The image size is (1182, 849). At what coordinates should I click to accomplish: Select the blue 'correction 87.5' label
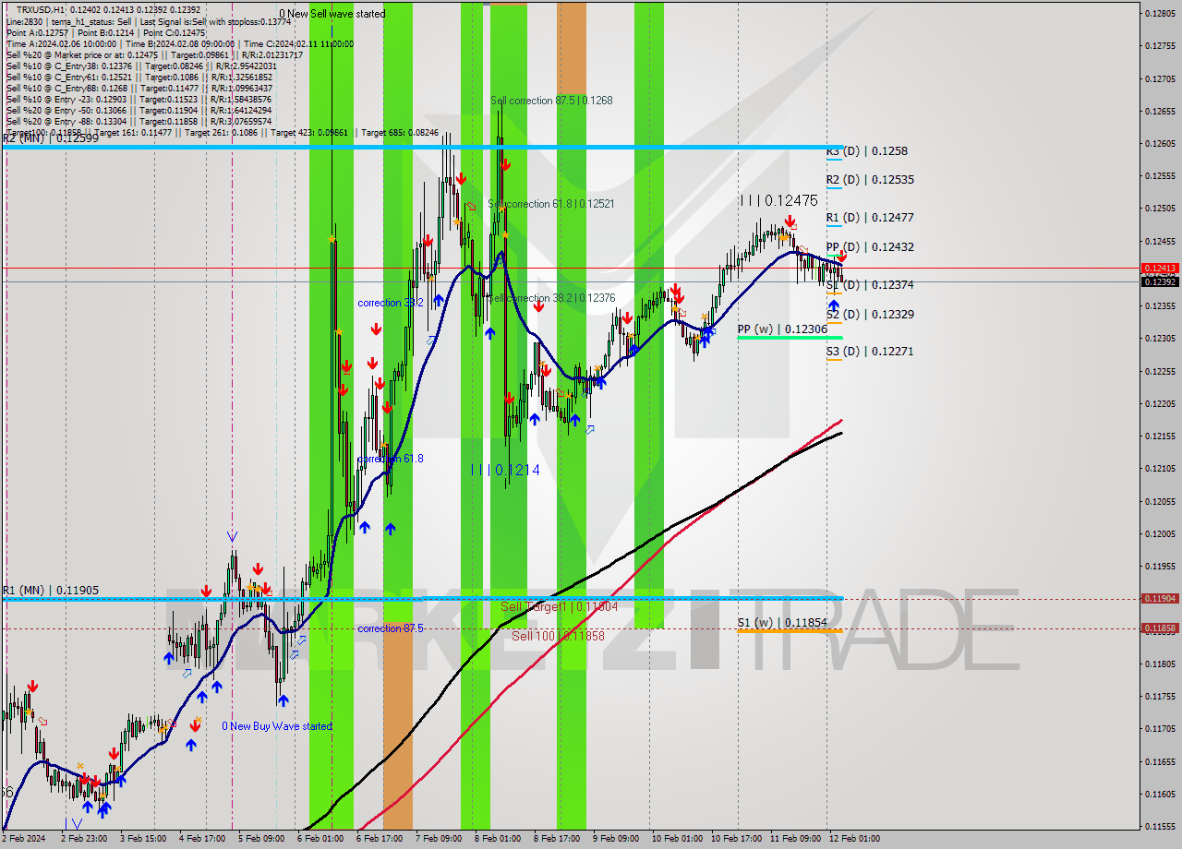(391, 628)
